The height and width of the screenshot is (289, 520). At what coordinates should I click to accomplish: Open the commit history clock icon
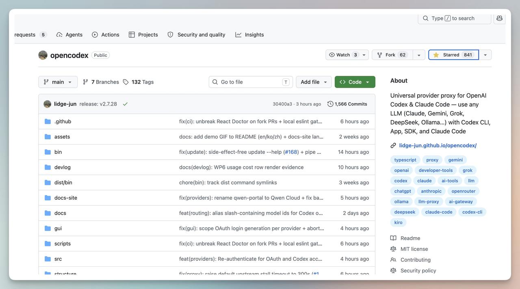point(330,104)
